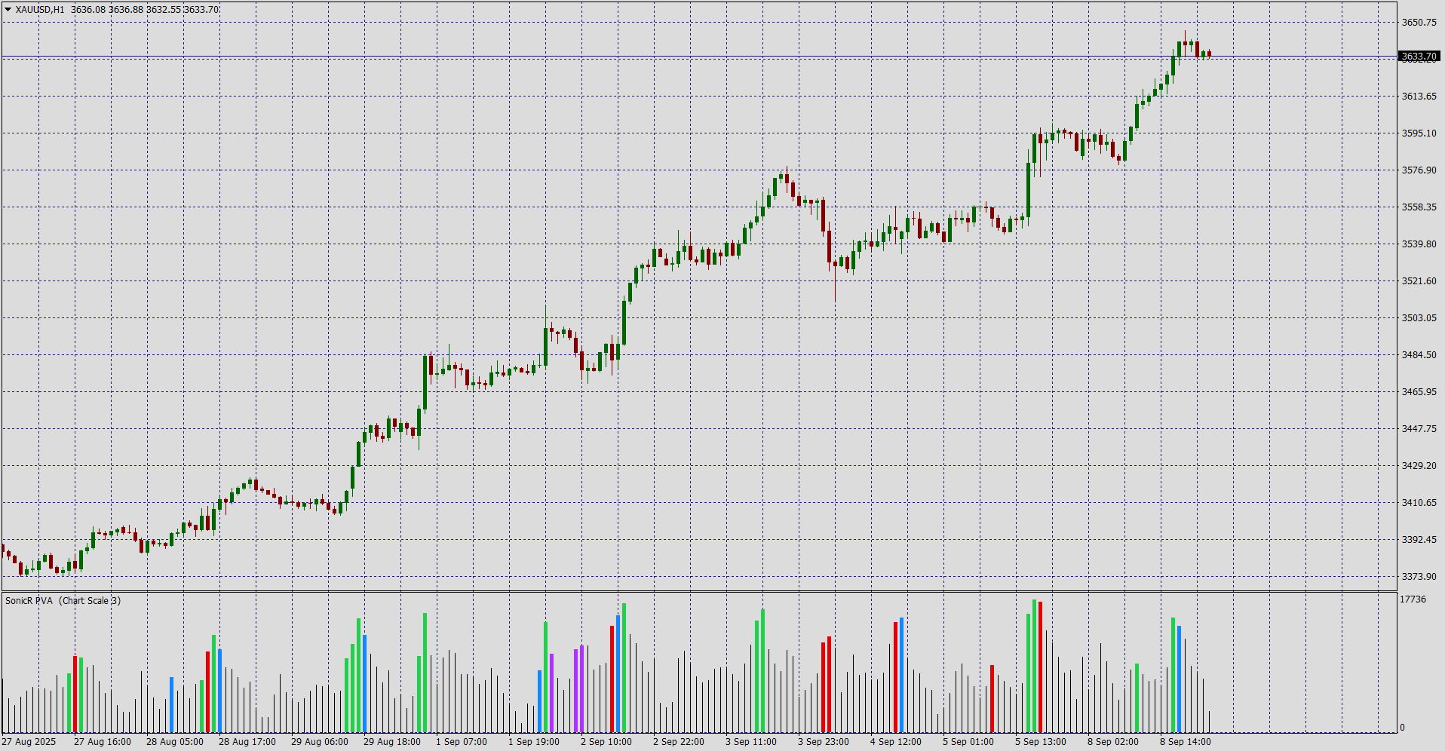Click the 5 Sep 13:00 time label

[x=1041, y=742]
